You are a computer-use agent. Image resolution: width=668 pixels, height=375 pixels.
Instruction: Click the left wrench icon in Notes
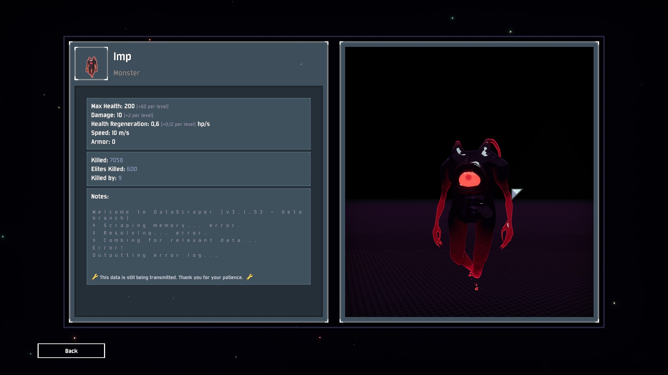click(95, 277)
